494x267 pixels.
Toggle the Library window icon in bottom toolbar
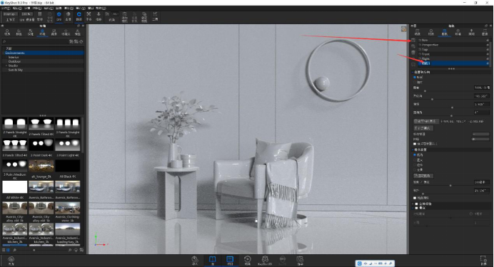point(212,261)
